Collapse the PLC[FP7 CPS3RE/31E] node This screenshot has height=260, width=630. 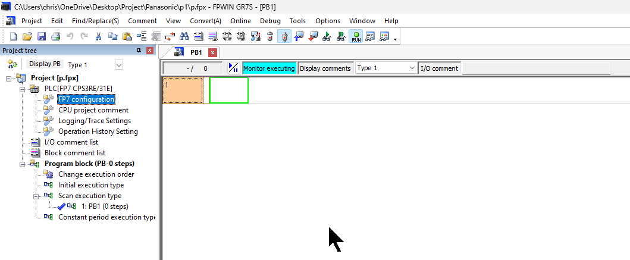23,89
